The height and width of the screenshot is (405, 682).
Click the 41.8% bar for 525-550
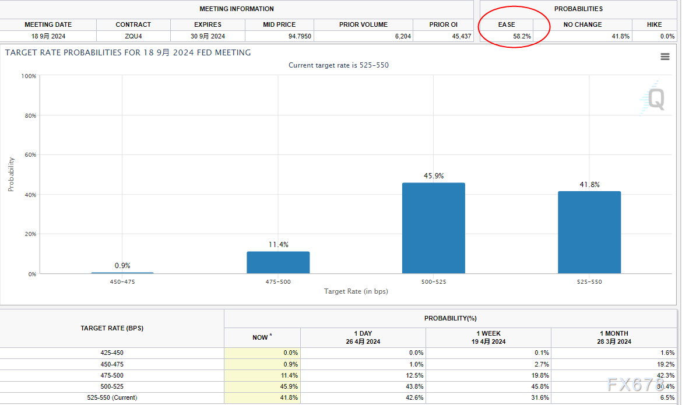point(589,232)
